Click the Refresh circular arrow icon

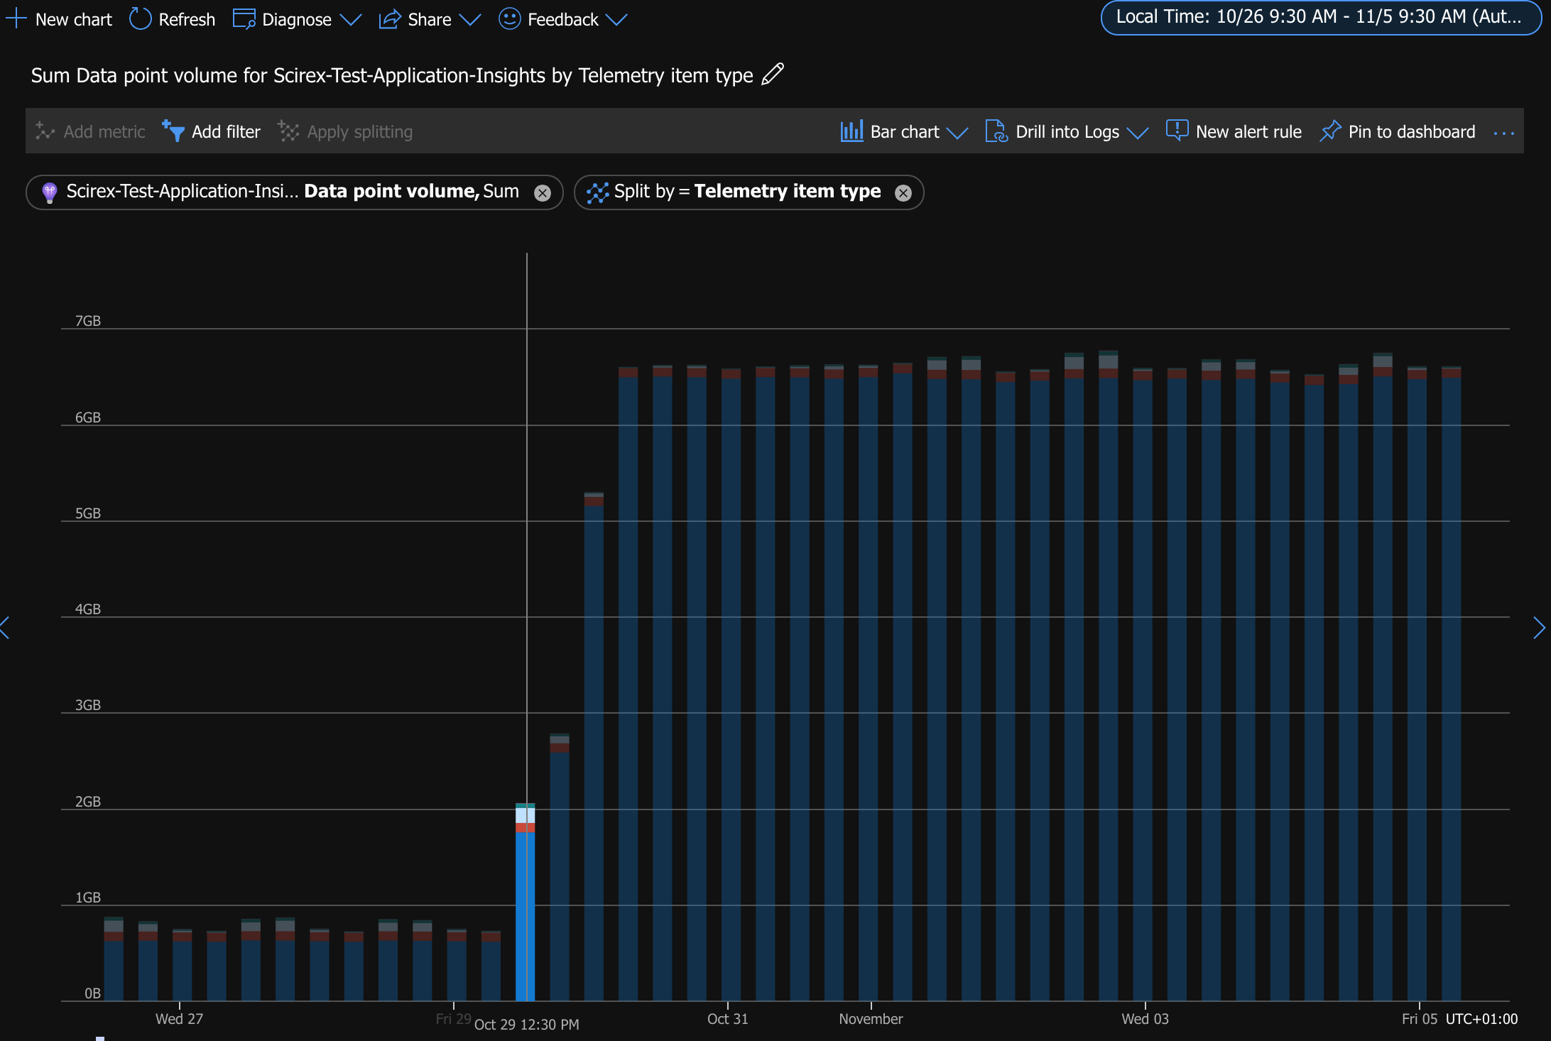coord(140,19)
